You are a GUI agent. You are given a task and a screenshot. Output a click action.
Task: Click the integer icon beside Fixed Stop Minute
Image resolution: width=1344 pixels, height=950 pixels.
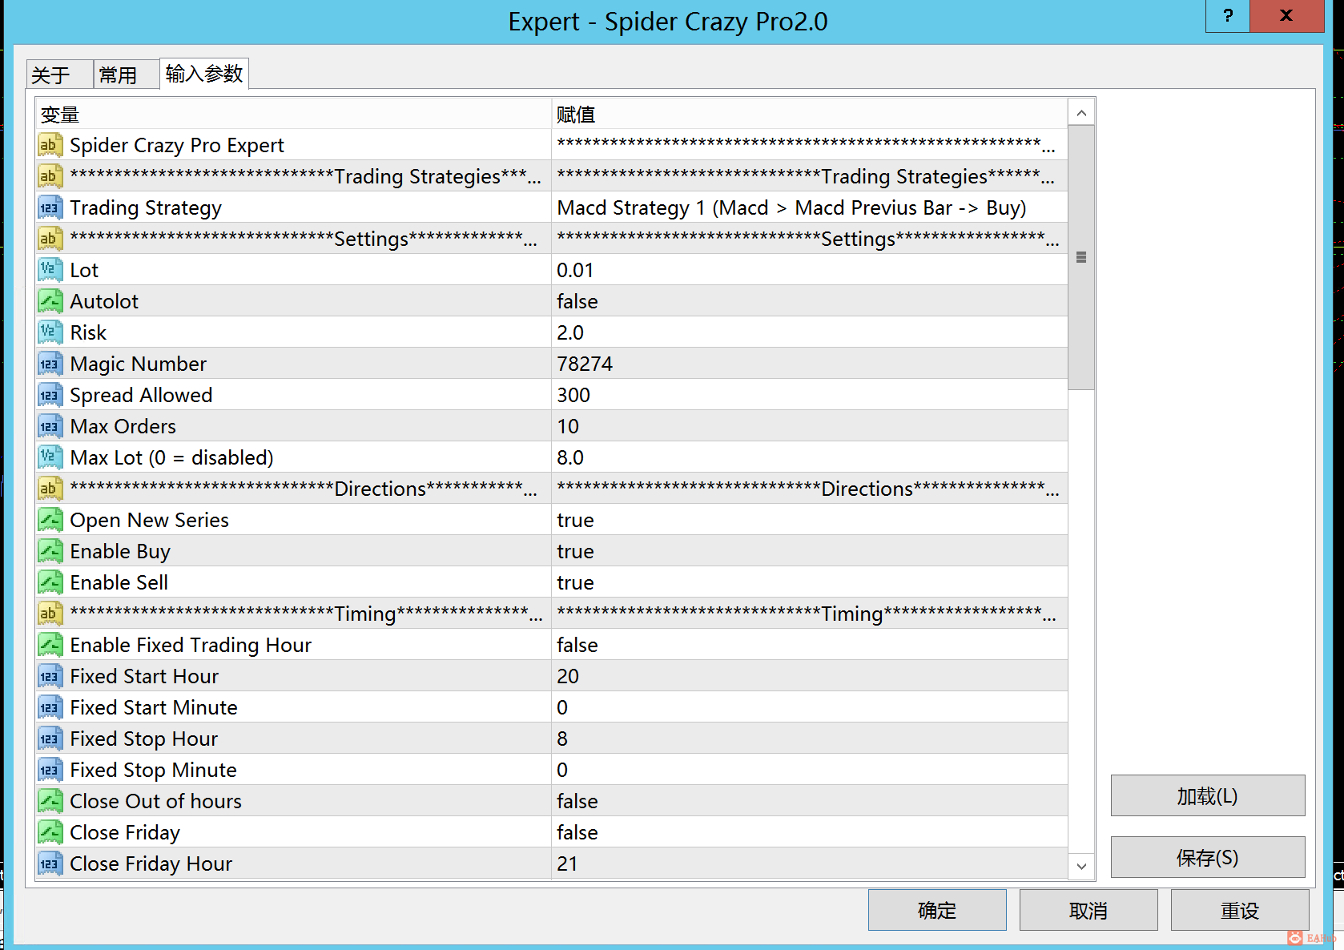(x=50, y=770)
